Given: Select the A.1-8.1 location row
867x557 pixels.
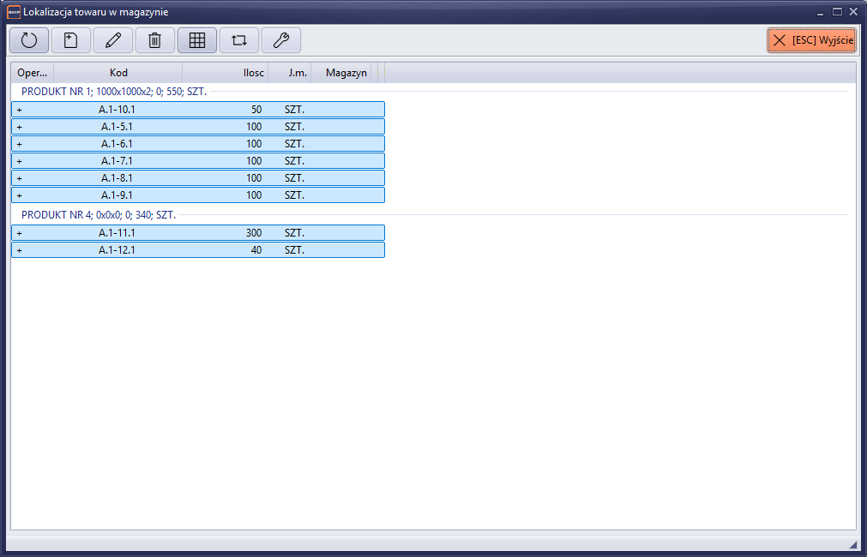Looking at the screenshot, I should tap(198, 178).
